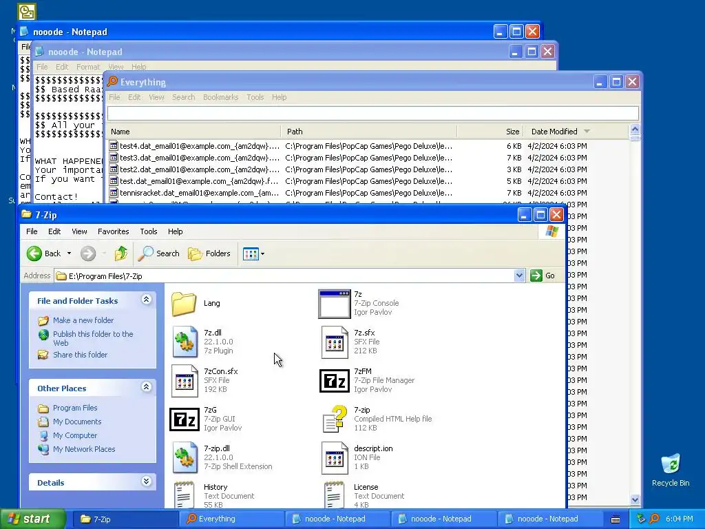
Task: Sort Everything results by Path column
Action: pyautogui.click(x=369, y=132)
